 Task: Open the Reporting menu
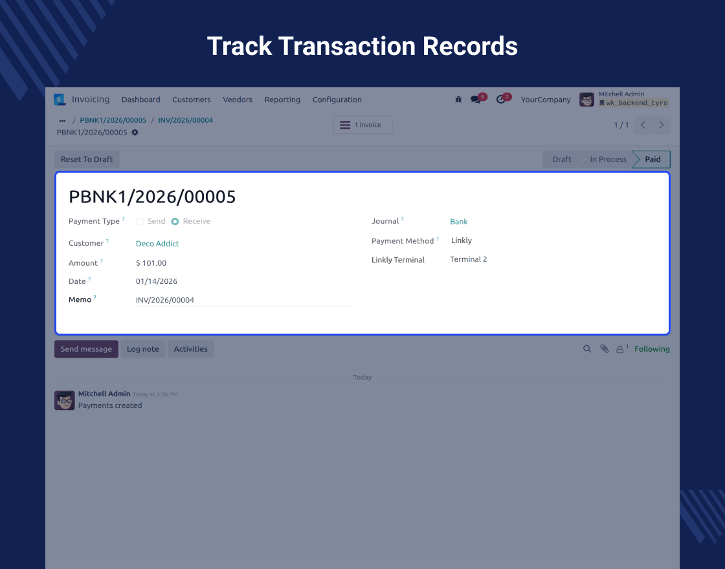point(282,100)
